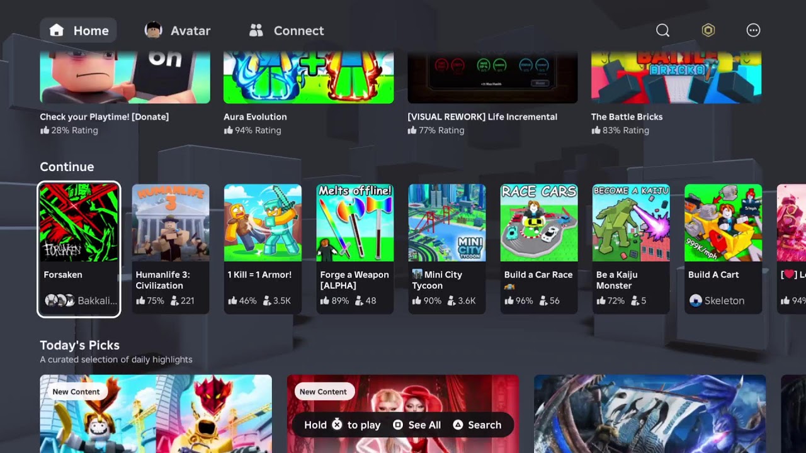Open Forsaken game thumbnail
806x453 pixels.
[79, 223]
